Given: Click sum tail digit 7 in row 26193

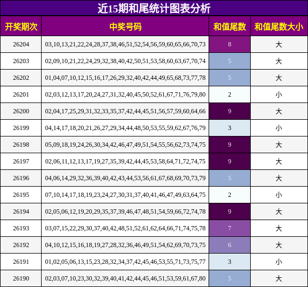Looking at the screenshot, I should pyautogui.click(x=230, y=228).
